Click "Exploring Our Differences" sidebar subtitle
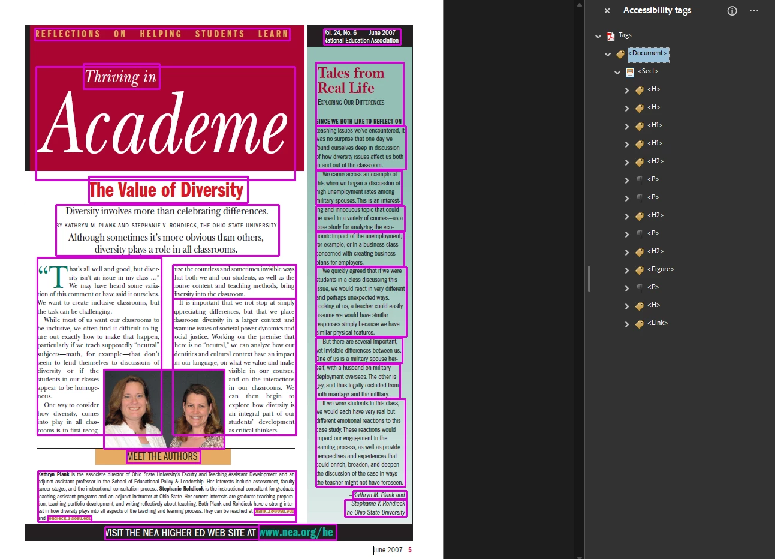The image size is (775, 559). coord(351,103)
